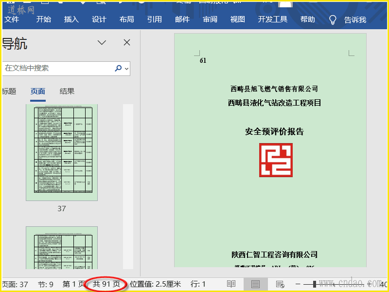Click the 陕西仁智工程咨询有限公司 line
This screenshot has height=292, width=389.
(274, 255)
